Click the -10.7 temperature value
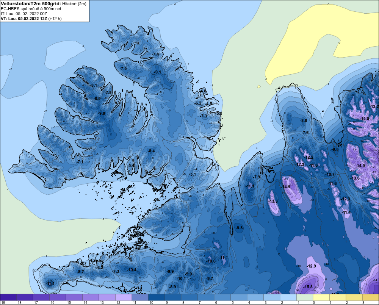 click(x=330, y=174)
